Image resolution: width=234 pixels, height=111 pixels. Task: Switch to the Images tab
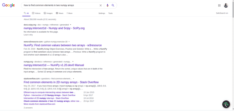point(48,13)
